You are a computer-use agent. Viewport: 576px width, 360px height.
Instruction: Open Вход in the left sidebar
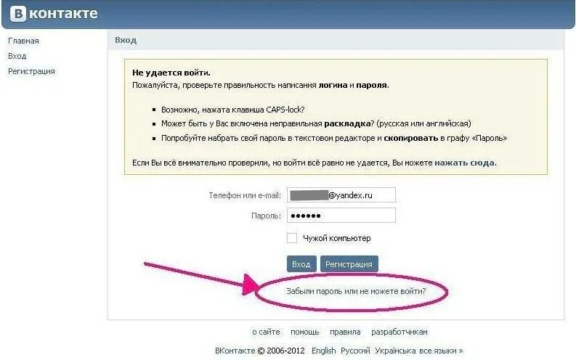[17, 56]
